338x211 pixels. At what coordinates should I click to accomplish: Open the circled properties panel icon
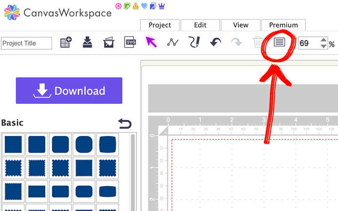[279, 42]
